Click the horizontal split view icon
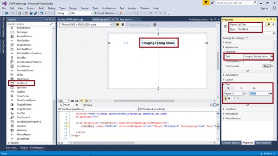The image size is (278, 156). click(215, 105)
